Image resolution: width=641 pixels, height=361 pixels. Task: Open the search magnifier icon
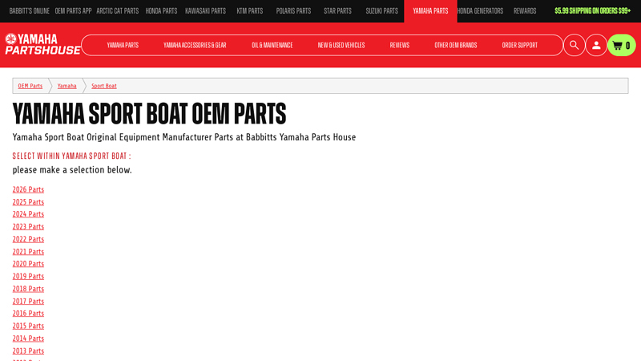pos(574,45)
